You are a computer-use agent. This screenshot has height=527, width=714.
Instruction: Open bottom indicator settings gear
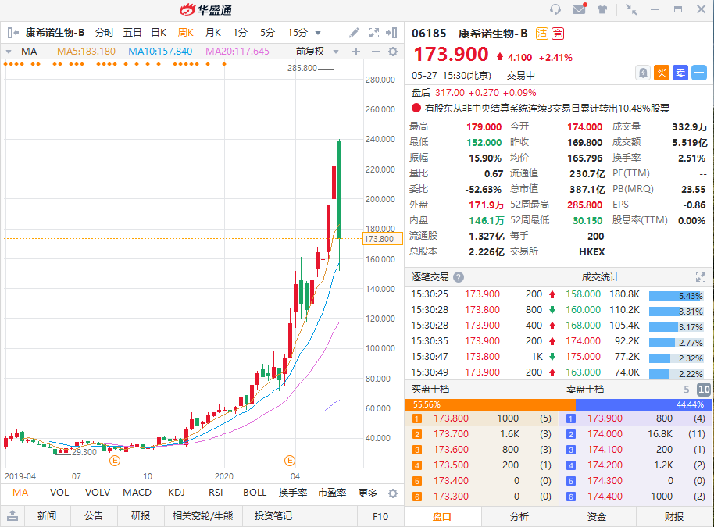393,493
